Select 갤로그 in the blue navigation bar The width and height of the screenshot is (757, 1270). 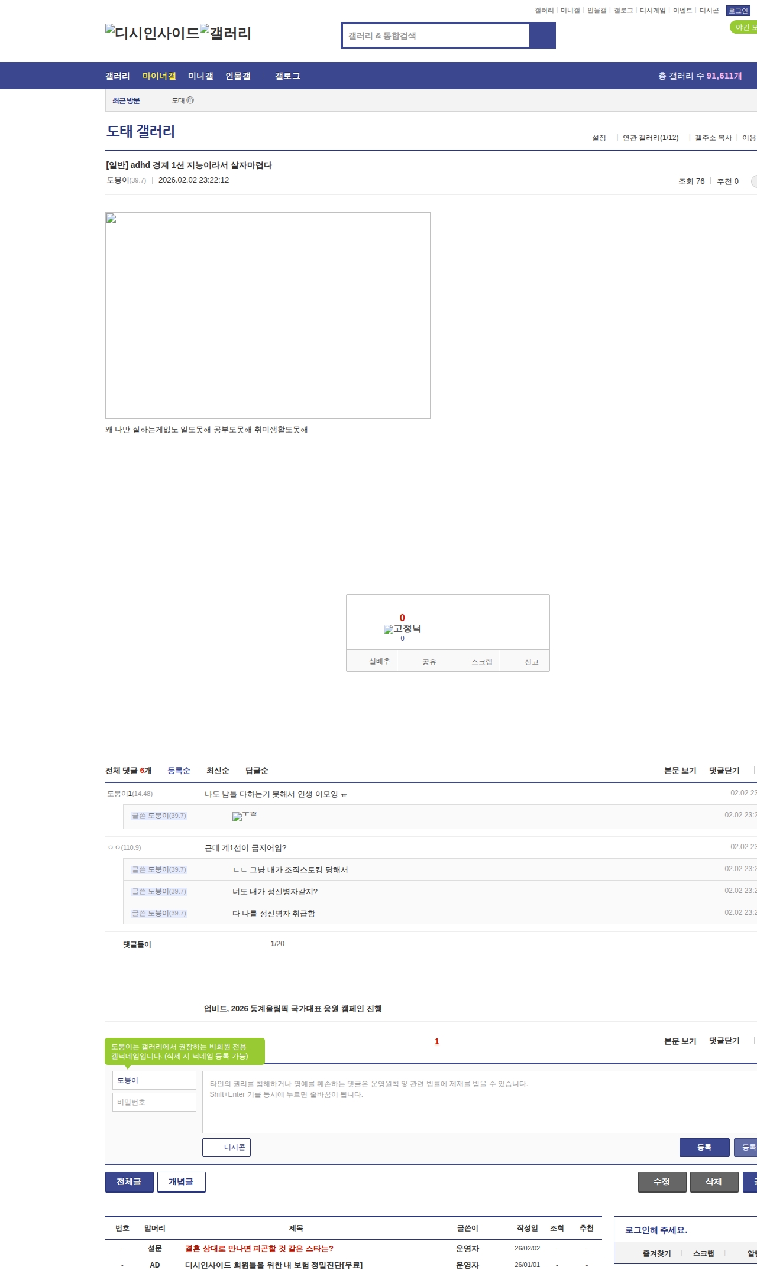(287, 76)
